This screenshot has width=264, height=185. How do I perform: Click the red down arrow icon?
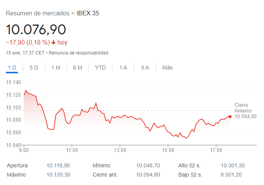point(53,42)
